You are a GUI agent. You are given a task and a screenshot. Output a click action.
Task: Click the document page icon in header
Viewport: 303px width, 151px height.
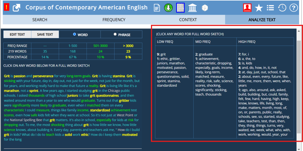157,8
